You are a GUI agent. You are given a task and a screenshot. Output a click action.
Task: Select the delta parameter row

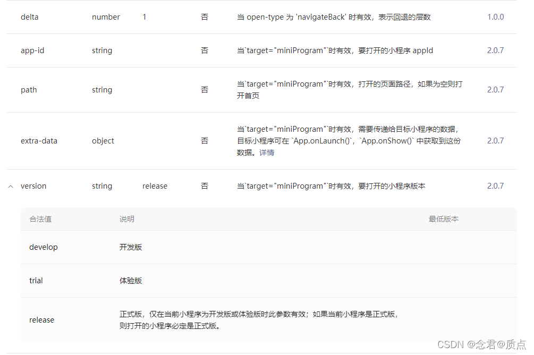(29, 16)
